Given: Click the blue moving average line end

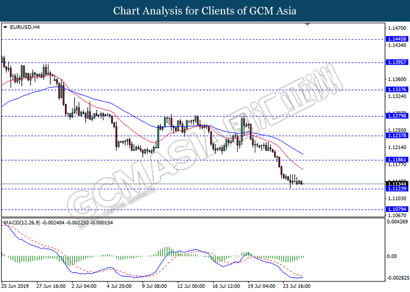Looking at the screenshot, I should (303, 154).
